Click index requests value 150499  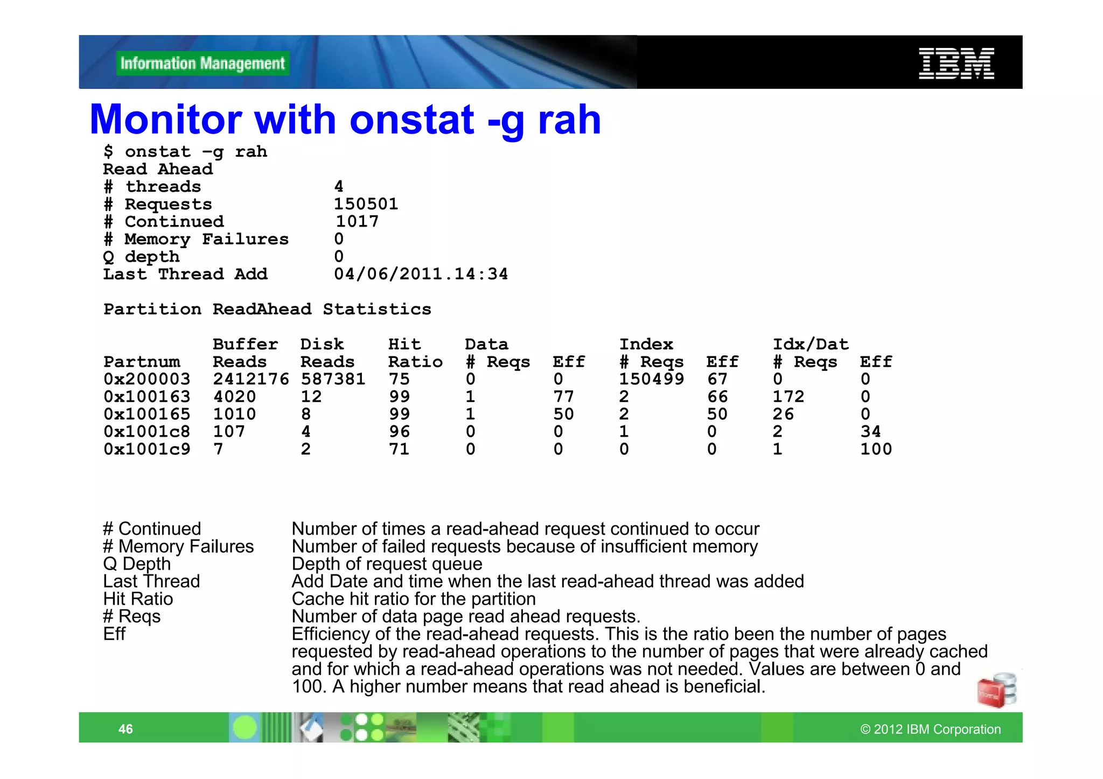pyautogui.click(x=651, y=379)
